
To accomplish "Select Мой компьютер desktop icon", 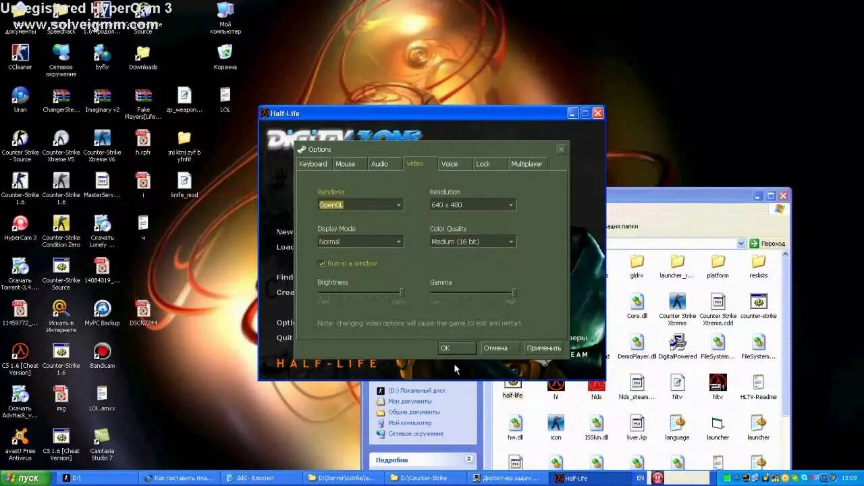I will coord(225,18).
